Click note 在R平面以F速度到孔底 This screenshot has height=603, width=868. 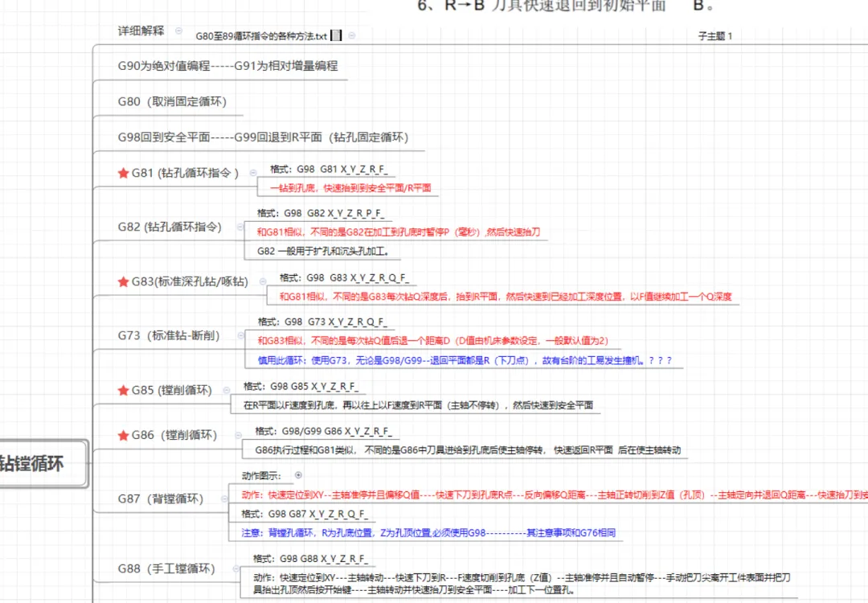(419, 405)
